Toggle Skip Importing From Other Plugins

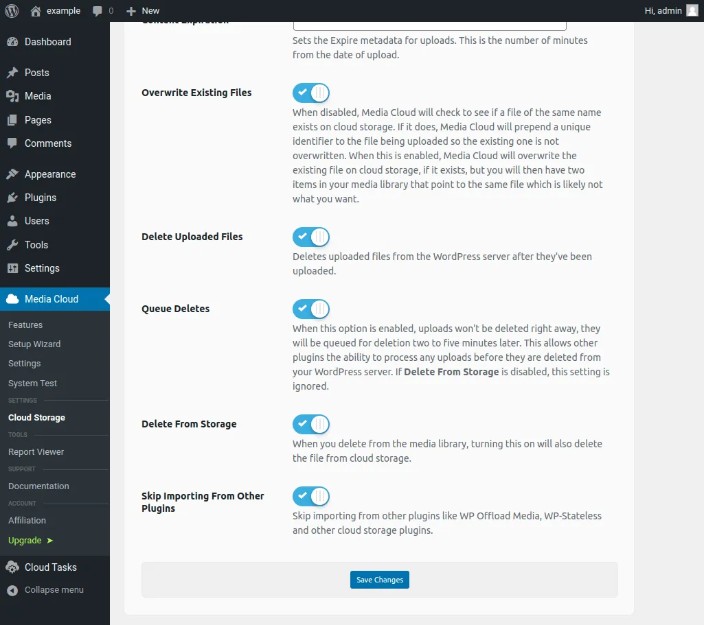coord(311,496)
